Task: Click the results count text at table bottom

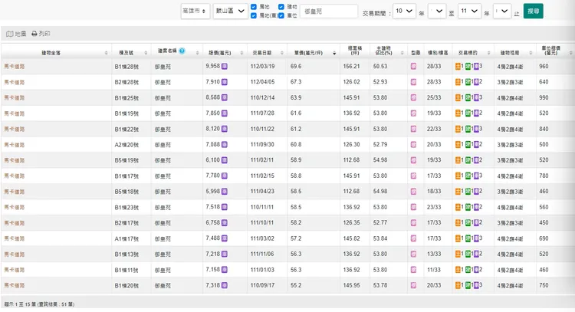Action: tap(39, 304)
